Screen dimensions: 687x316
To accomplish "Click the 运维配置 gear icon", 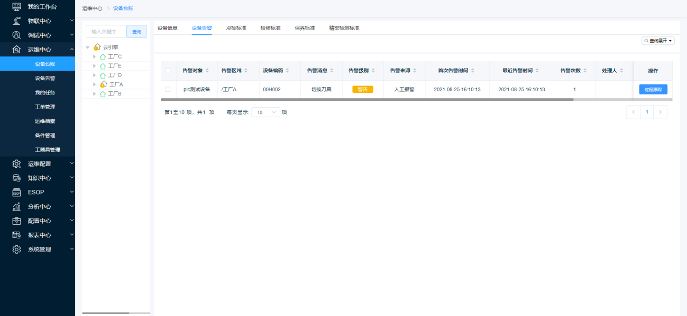I will (16, 164).
